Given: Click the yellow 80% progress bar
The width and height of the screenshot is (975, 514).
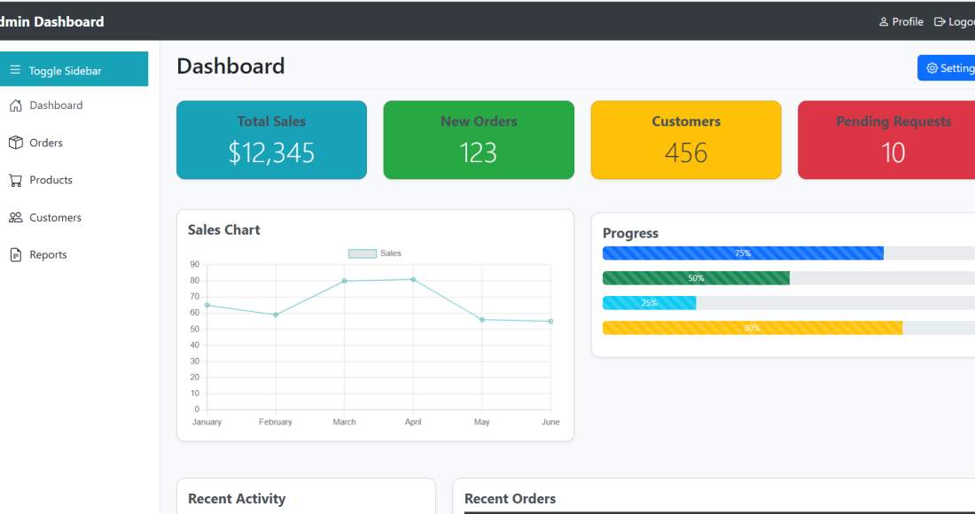Looking at the screenshot, I should coord(752,328).
